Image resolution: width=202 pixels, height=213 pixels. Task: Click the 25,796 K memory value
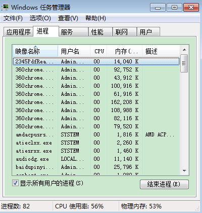pyautogui.click(x=126, y=167)
